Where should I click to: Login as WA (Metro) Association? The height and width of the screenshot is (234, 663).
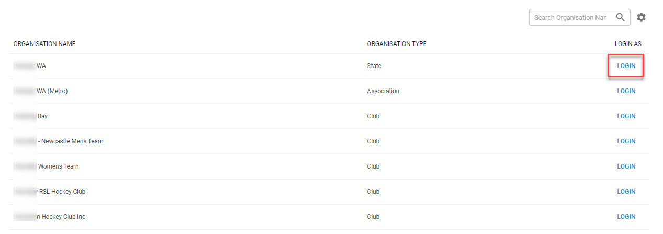pyautogui.click(x=626, y=91)
